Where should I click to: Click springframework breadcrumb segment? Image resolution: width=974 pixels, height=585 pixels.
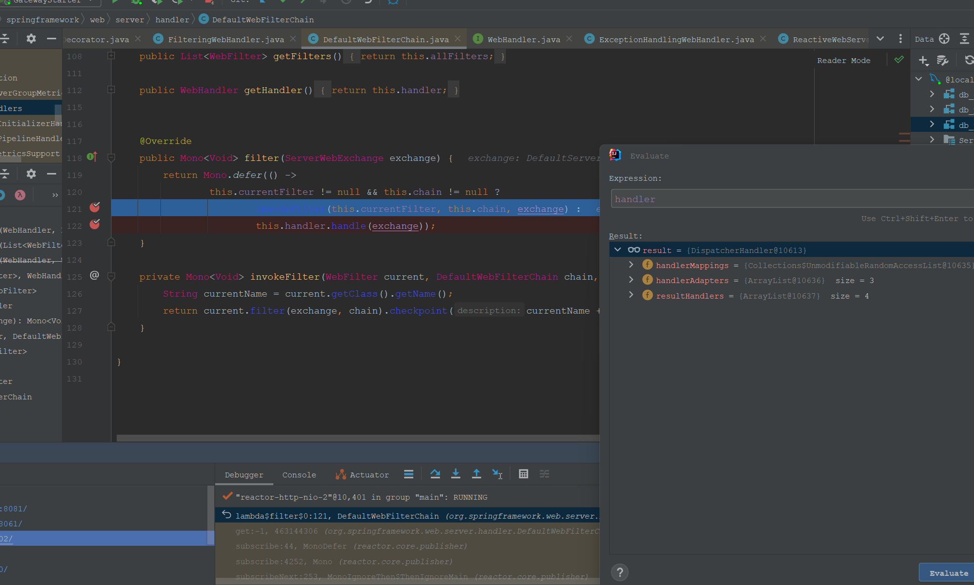(x=43, y=20)
